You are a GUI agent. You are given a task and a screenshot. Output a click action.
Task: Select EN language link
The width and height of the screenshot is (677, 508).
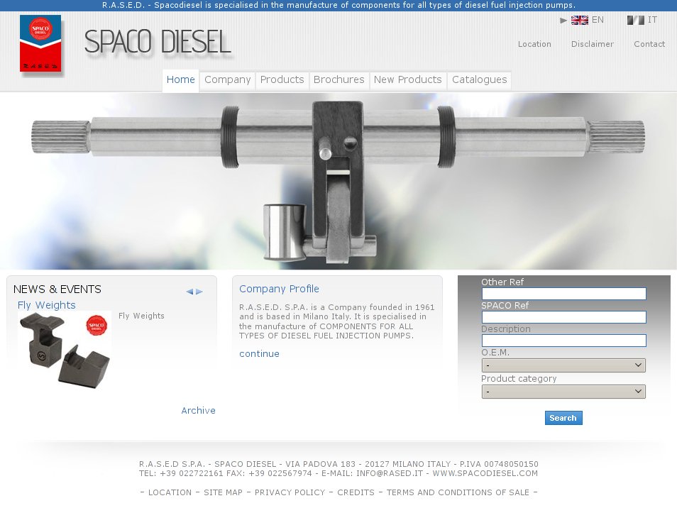pos(598,20)
